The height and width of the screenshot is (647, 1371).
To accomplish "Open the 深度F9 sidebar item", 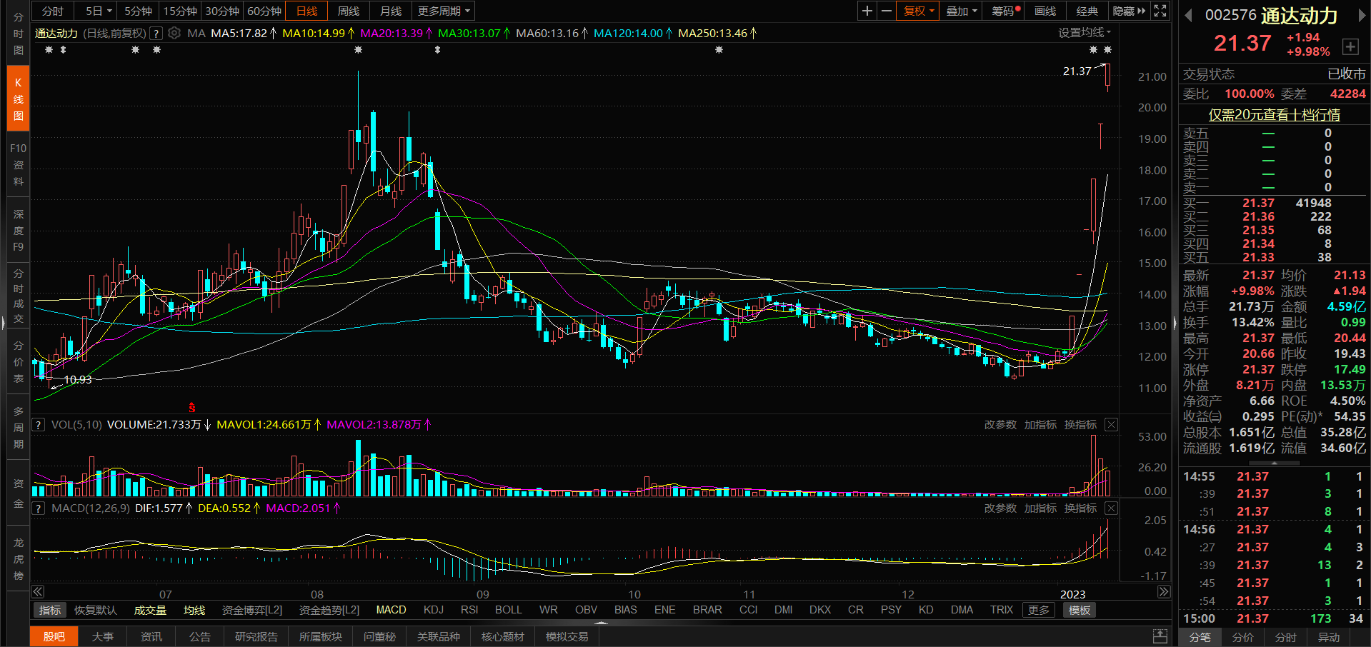I will tap(18, 230).
